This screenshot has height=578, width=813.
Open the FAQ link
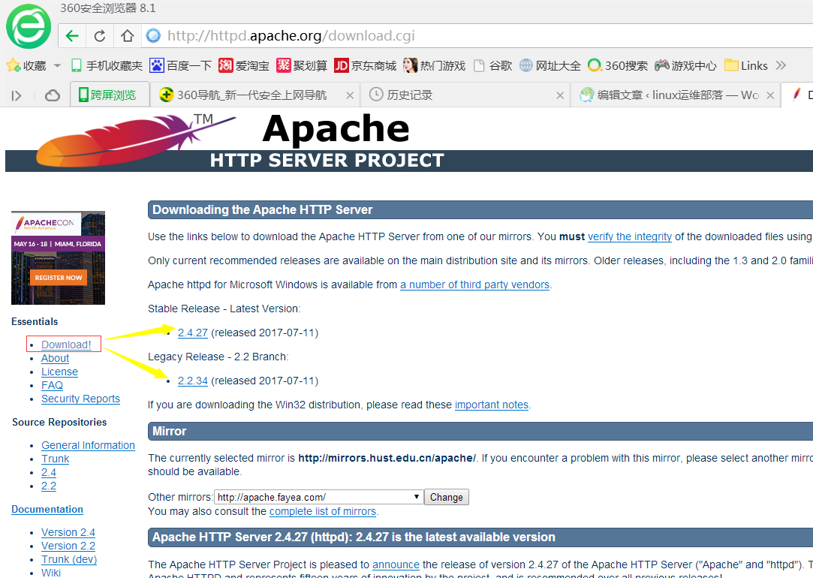tap(52, 385)
